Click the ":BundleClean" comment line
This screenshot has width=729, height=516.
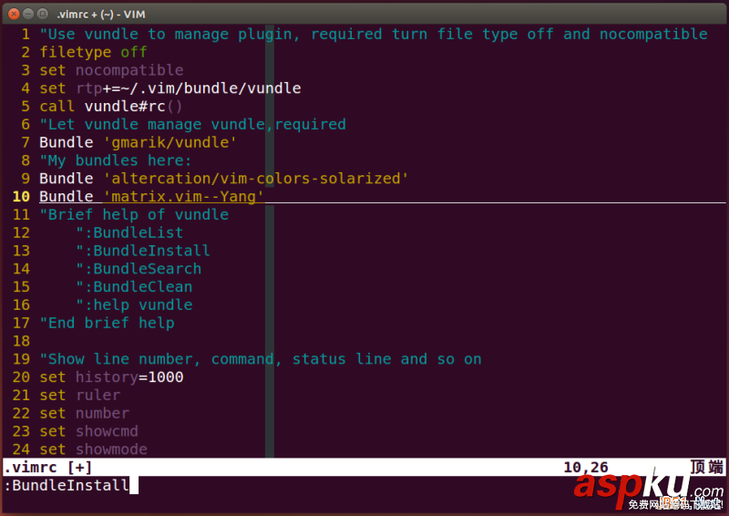(134, 287)
